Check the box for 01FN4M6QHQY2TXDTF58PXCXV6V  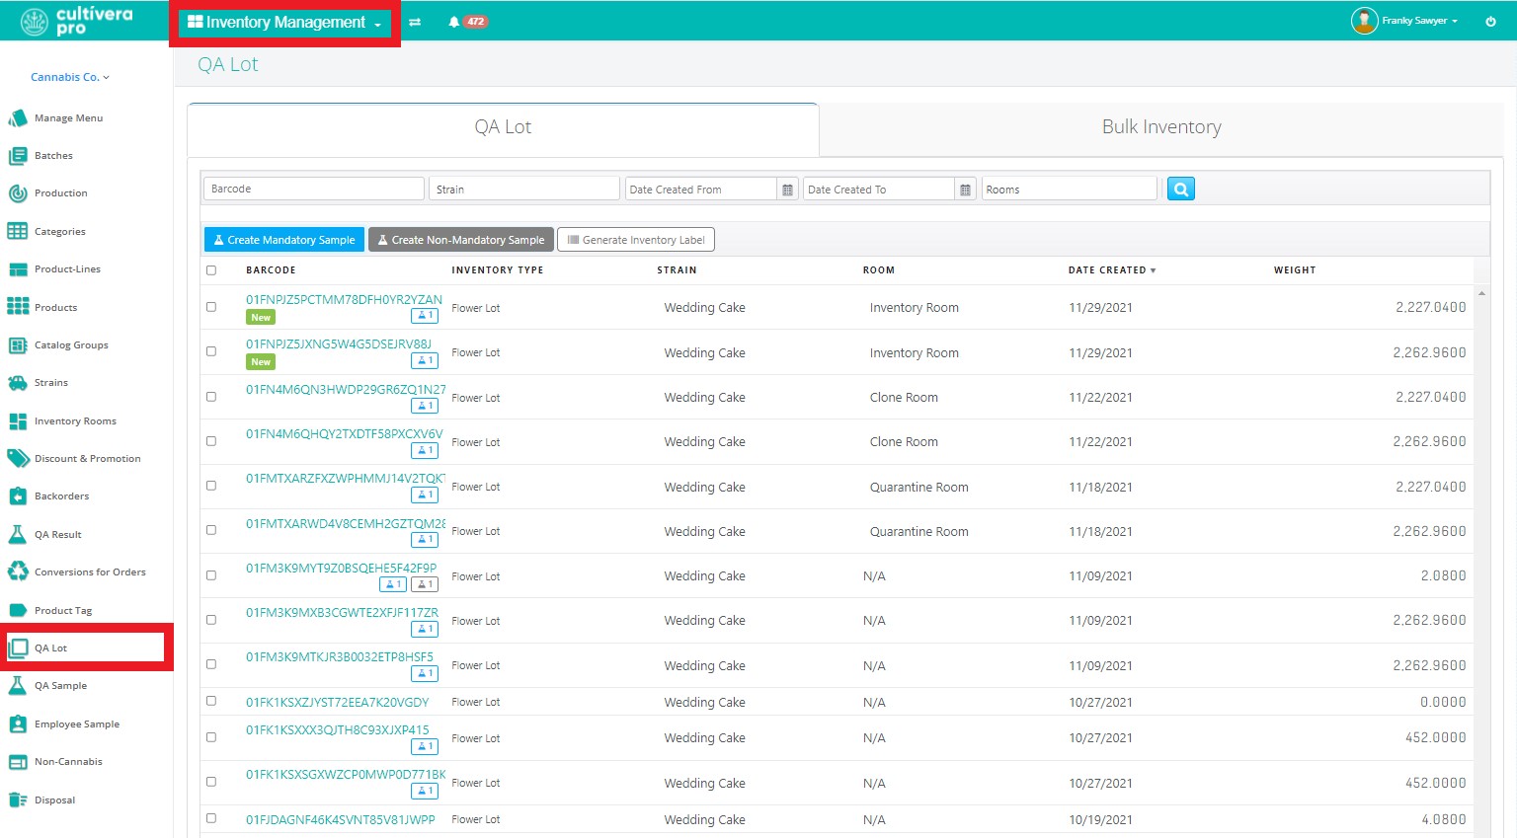[x=211, y=441]
